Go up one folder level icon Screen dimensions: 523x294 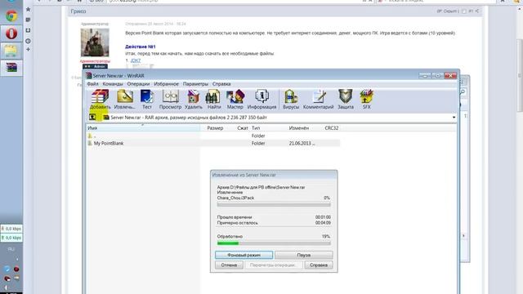coord(92,118)
